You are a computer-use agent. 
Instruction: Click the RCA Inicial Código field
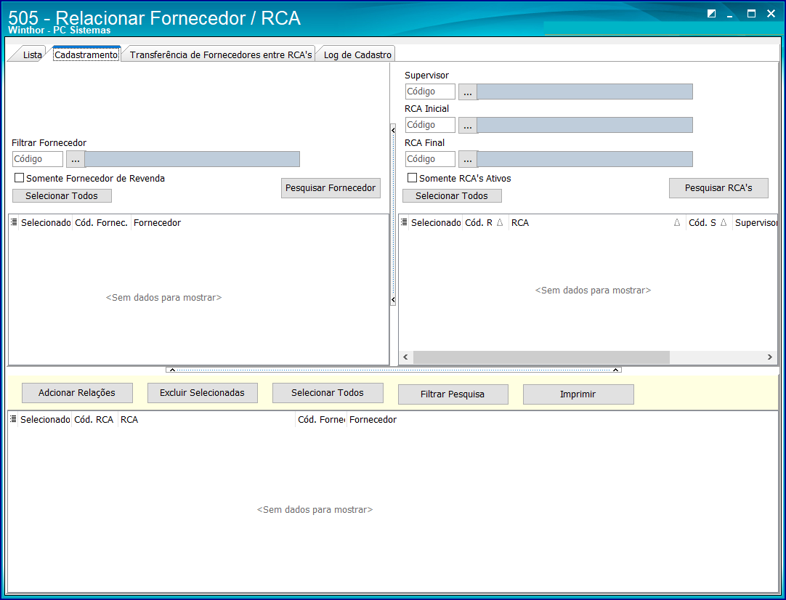click(430, 125)
